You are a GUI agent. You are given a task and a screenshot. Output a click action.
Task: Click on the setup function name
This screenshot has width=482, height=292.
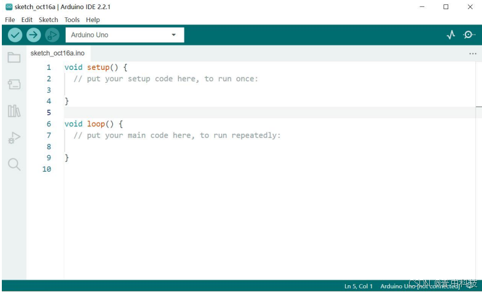pos(98,67)
